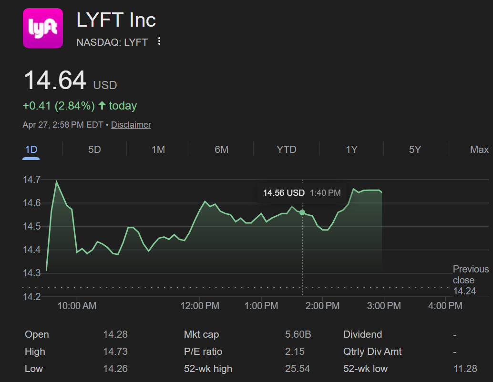Open the Disclaimer link
Viewport: 493px width, 382px height.
click(x=131, y=125)
